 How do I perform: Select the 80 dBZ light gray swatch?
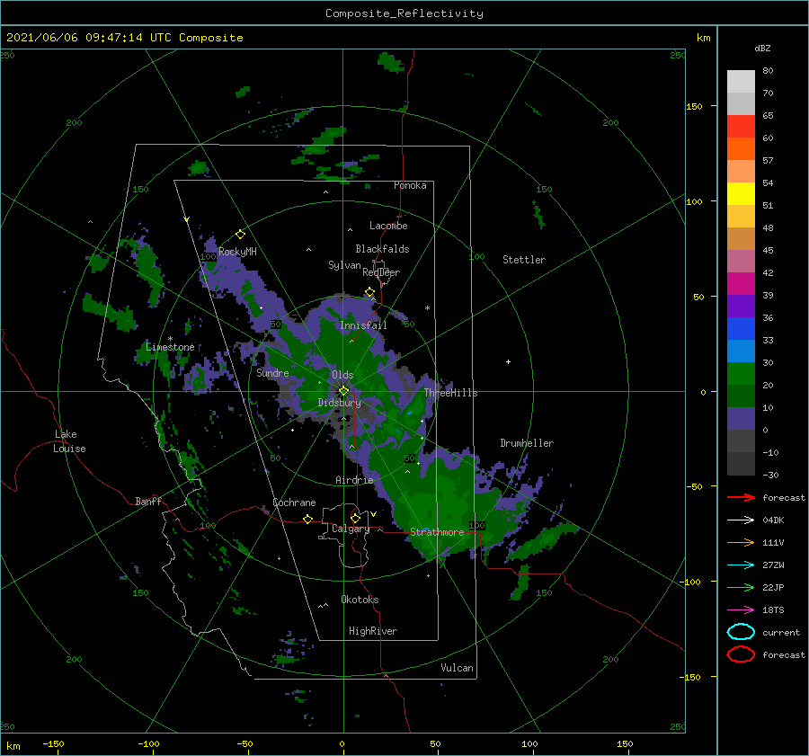click(741, 82)
